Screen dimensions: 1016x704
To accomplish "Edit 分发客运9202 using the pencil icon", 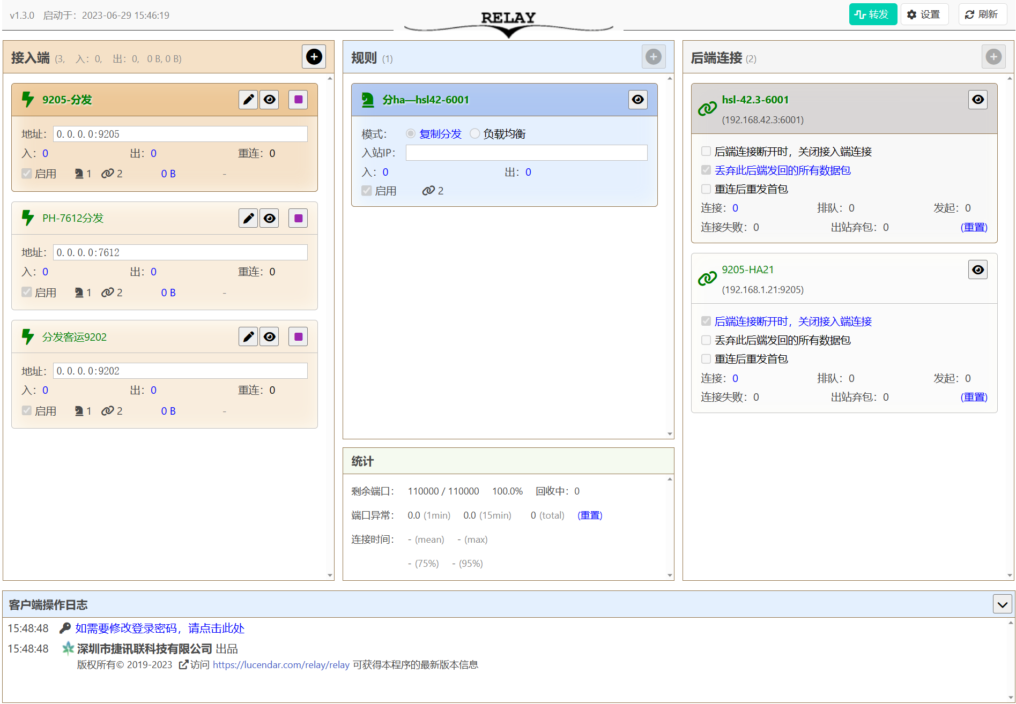I will [x=248, y=336].
